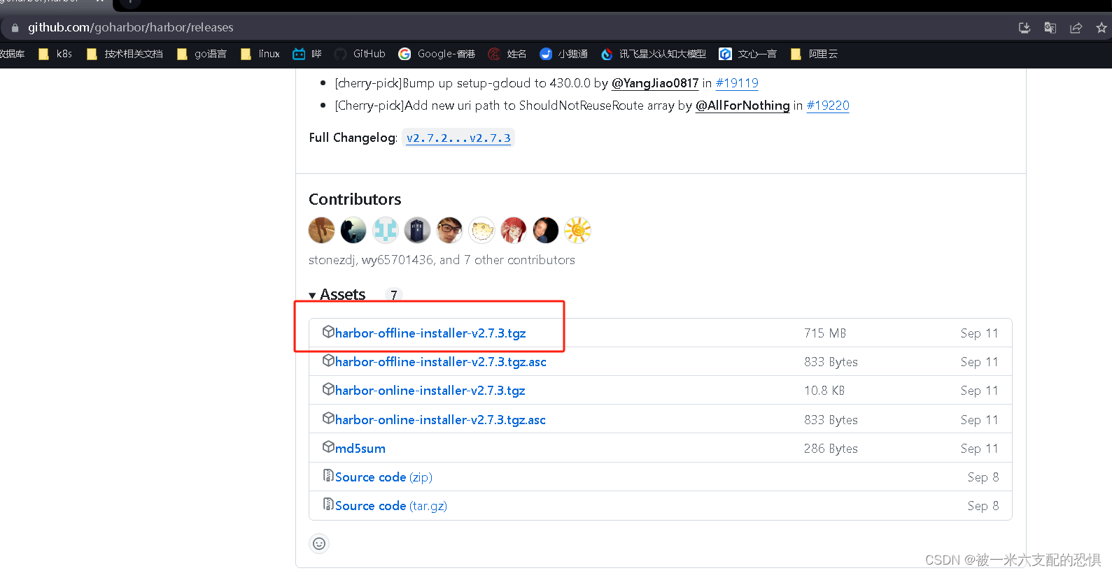
Task: Click the install page icon in address bar
Action: [1025, 28]
